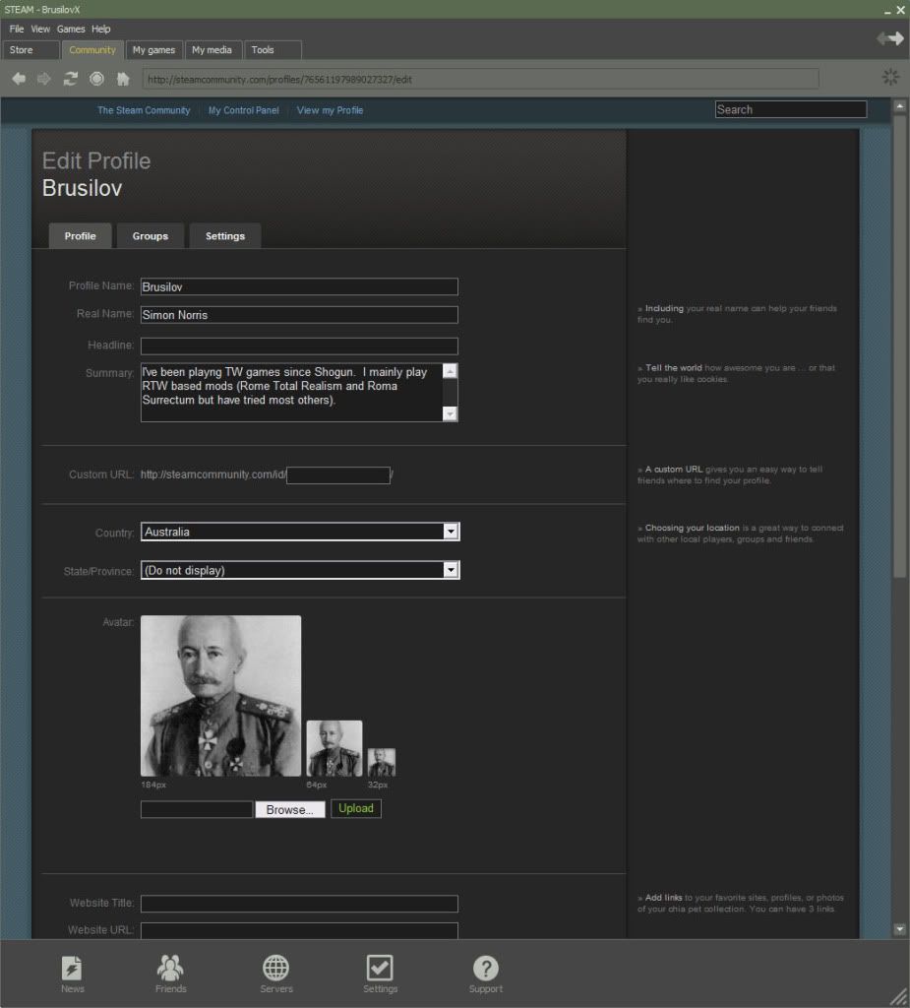Open the View menu
The image size is (910, 1008).
click(40, 29)
